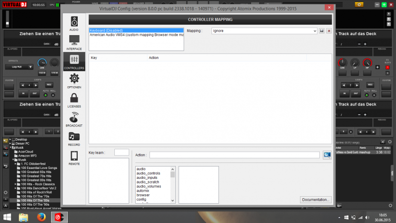
Task: Click left deck loop OUT button
Action: click(x=35, y=93)
